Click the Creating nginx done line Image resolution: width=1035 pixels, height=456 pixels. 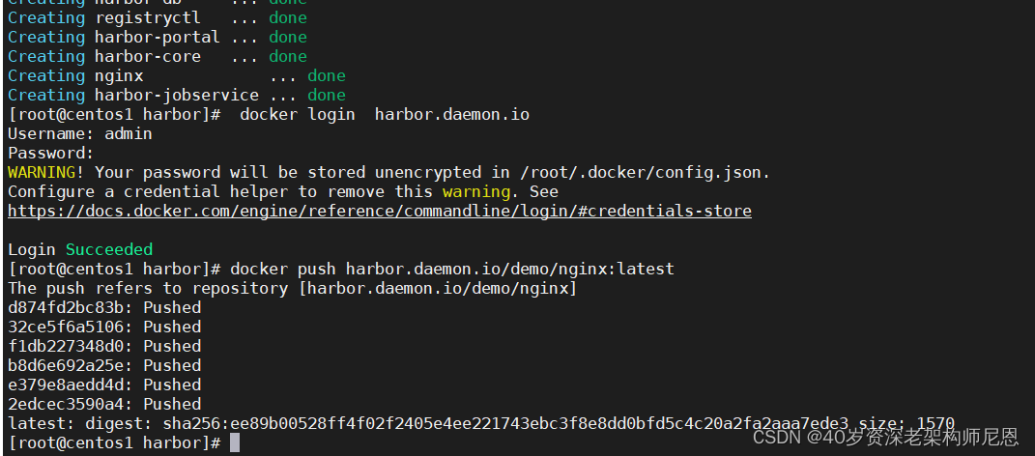pos(176,76)
